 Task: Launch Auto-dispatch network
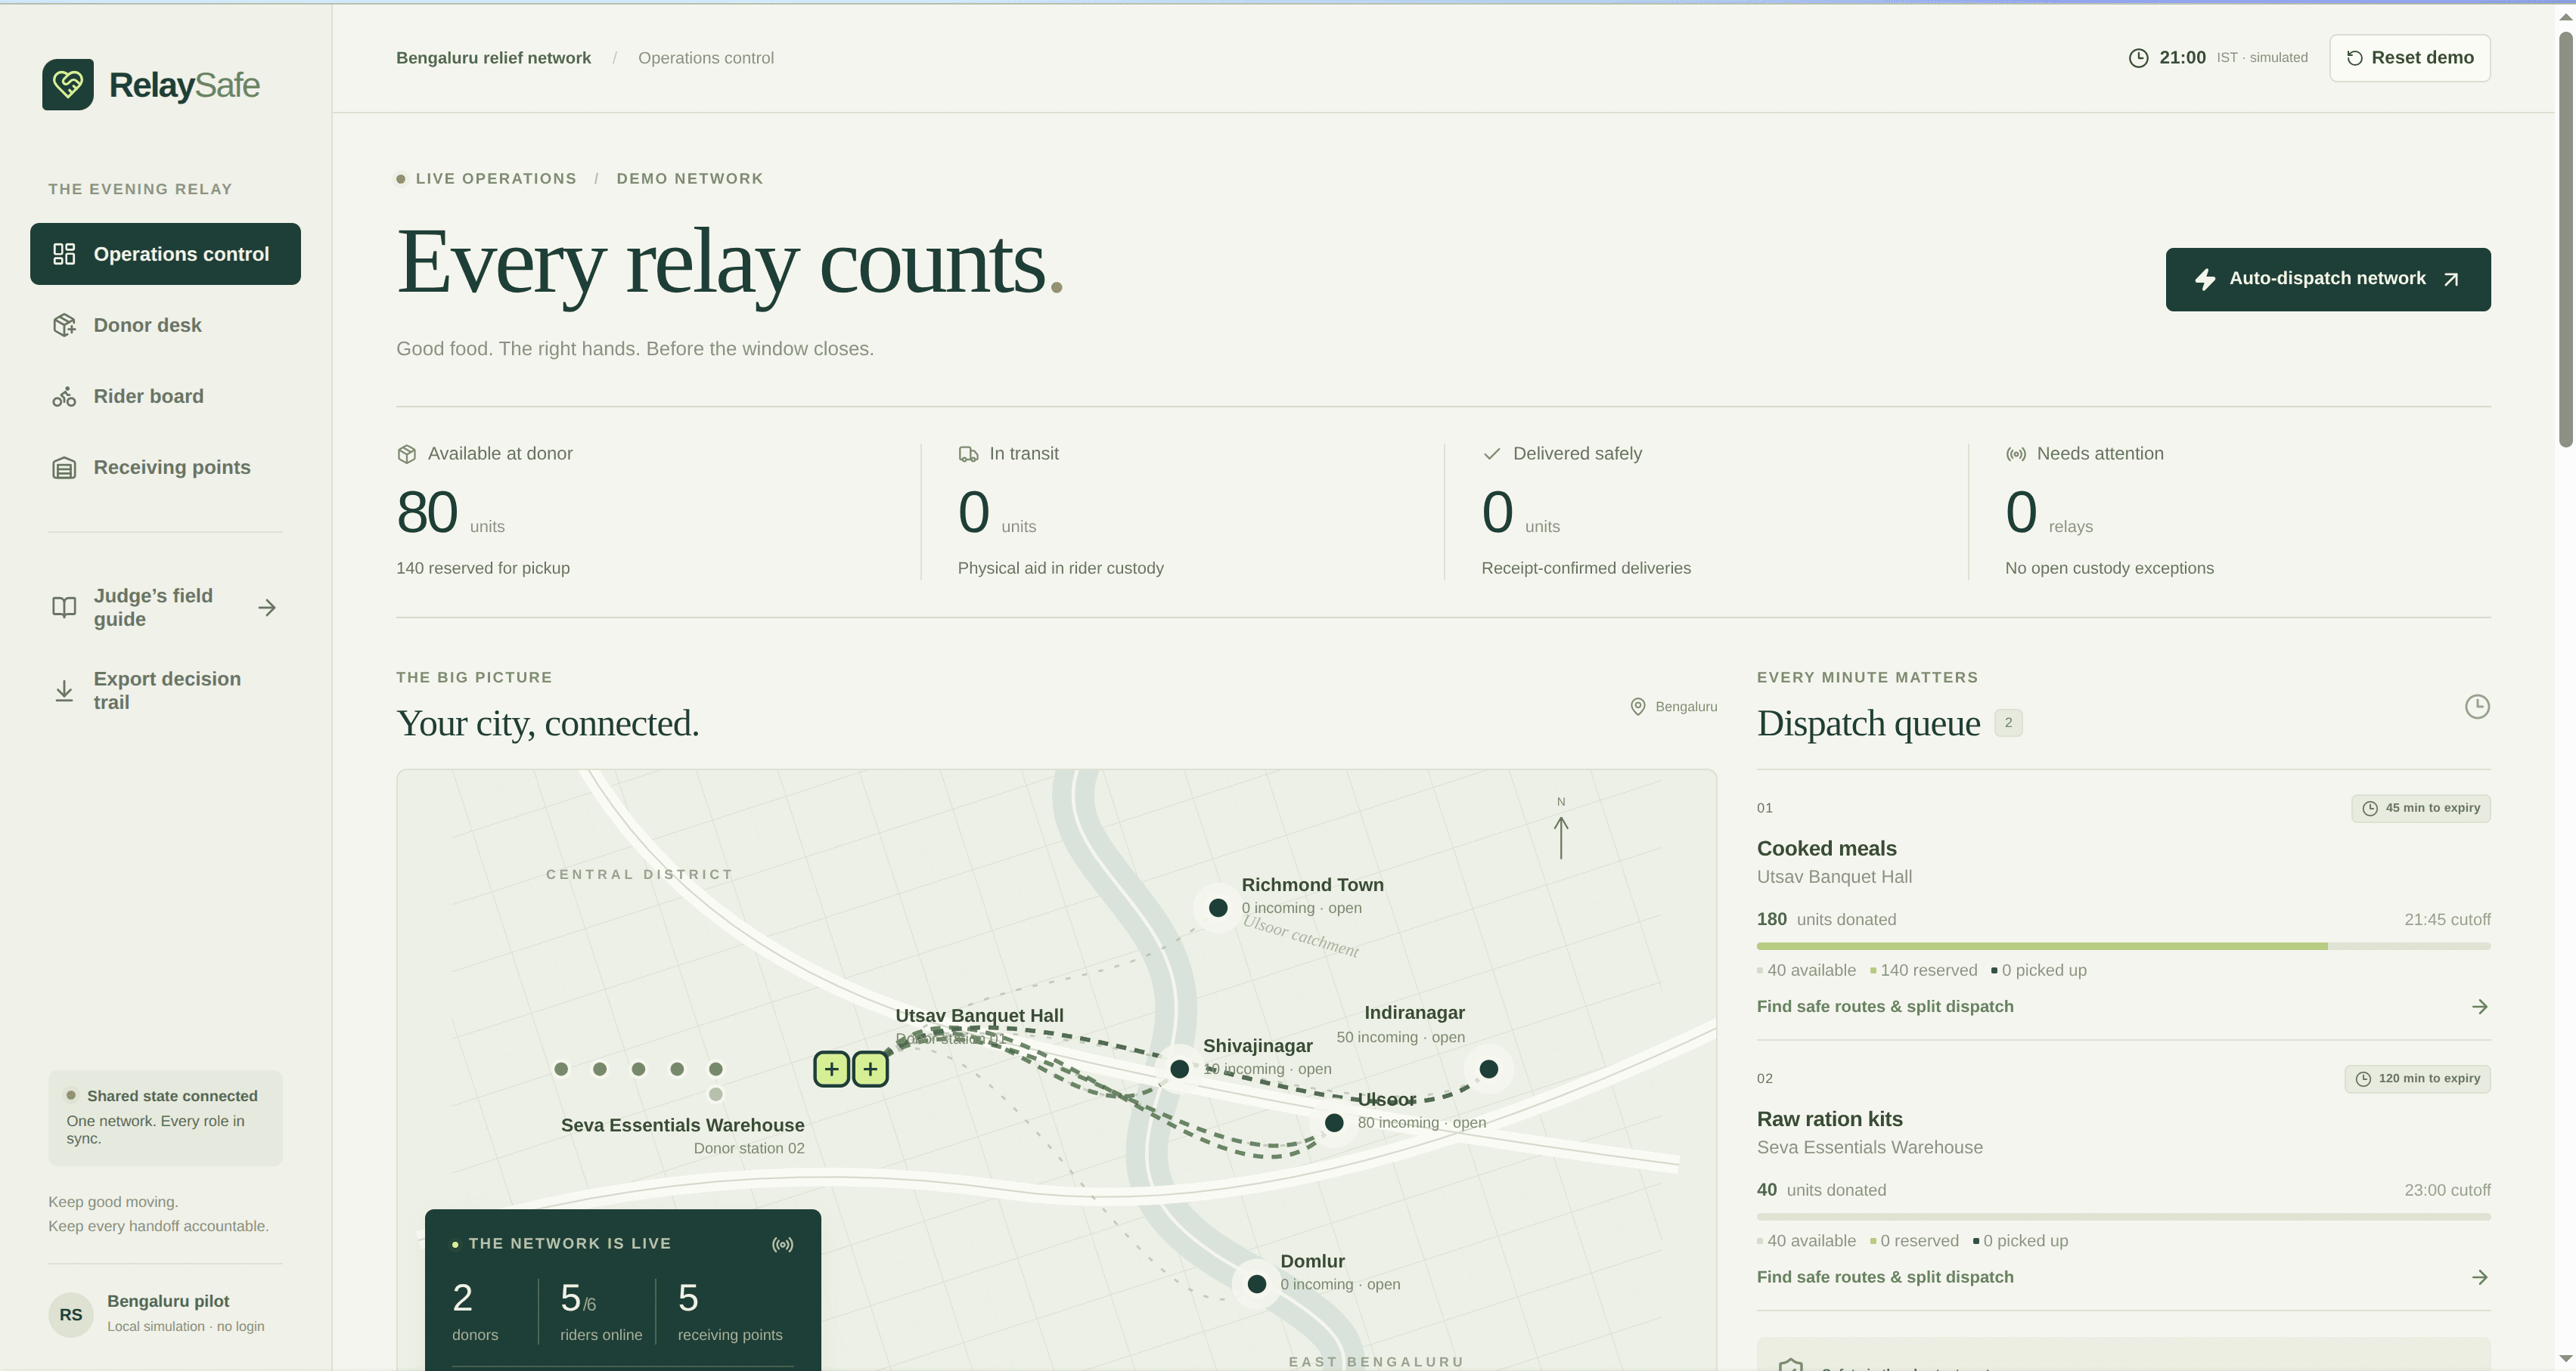[2327, 279]
